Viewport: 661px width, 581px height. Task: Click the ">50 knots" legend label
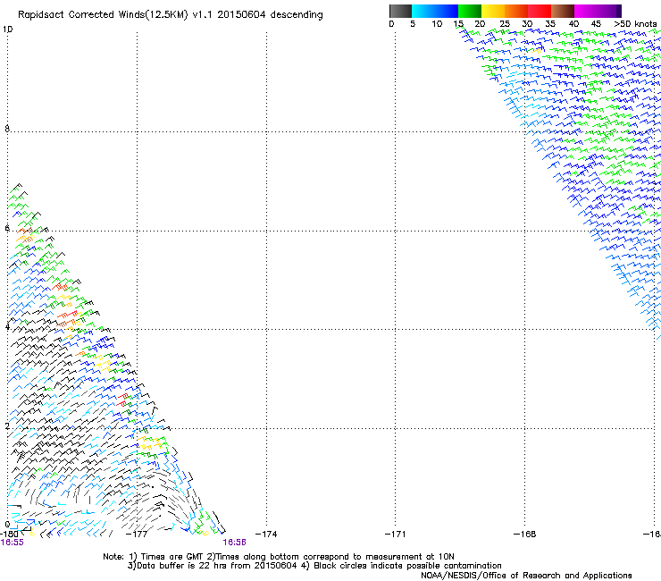(x=635, y=23)
